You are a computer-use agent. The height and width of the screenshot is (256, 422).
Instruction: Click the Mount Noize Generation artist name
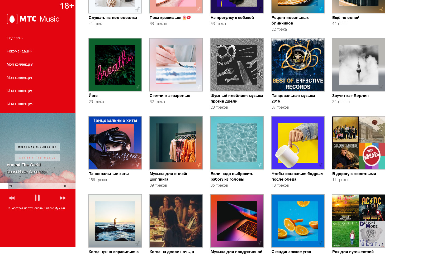[x=27, y=172]
